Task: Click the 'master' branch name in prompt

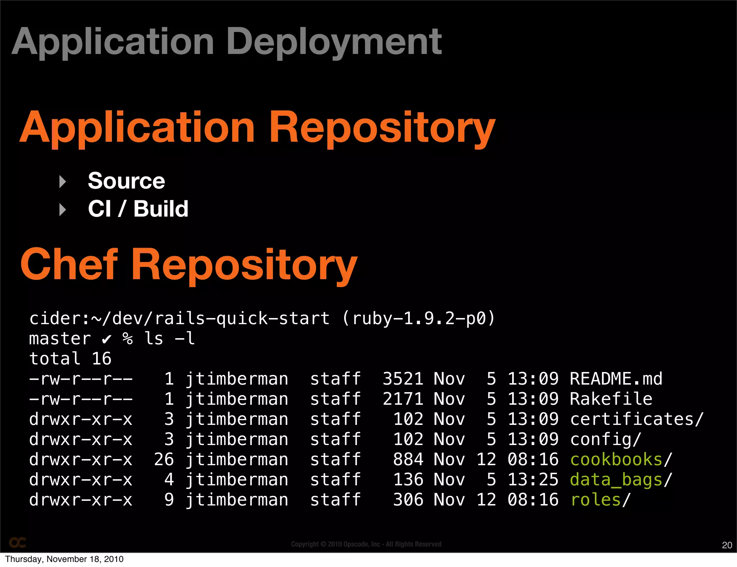Action: [60, 339]
